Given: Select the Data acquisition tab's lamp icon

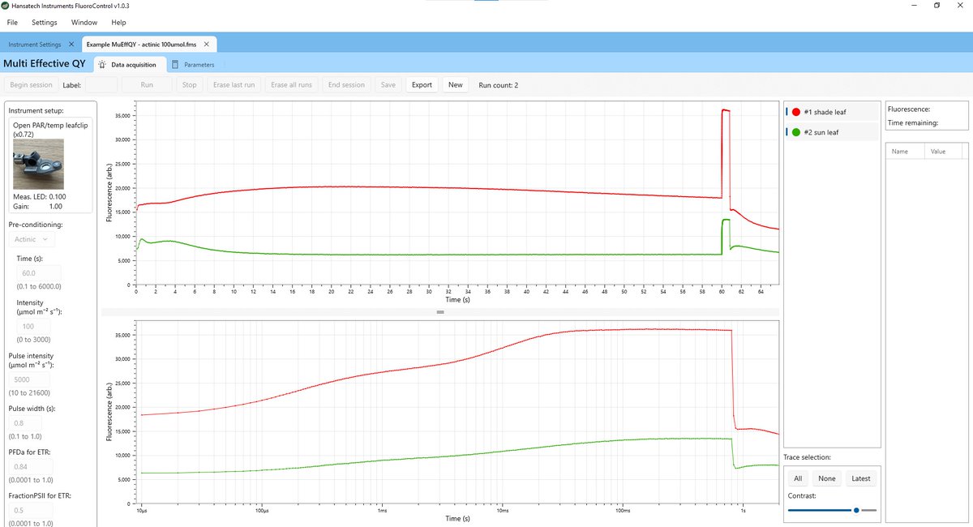Looking at the screenshot, I should 101,64.
